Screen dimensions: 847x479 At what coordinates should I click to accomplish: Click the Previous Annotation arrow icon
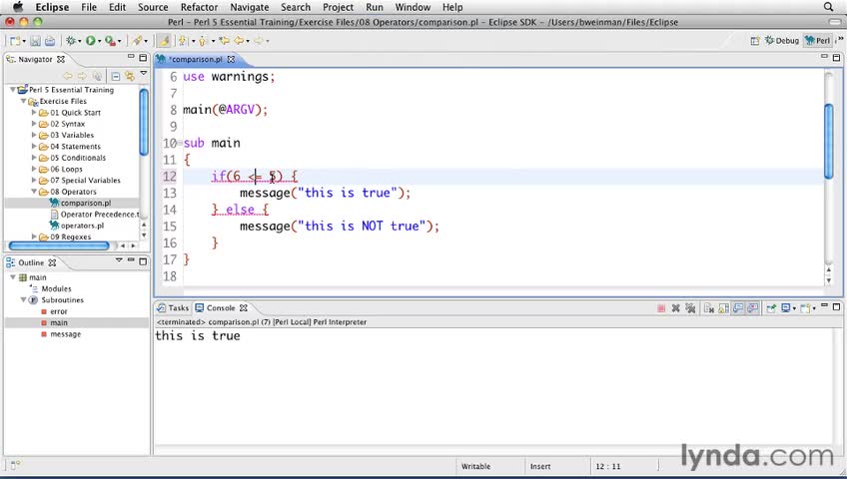[203, 41]
